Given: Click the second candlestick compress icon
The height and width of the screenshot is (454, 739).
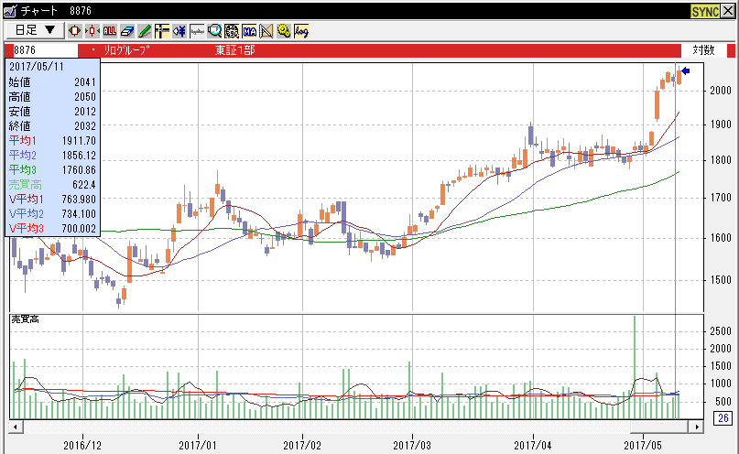Looking at the screenshot, I should point(92,30).
